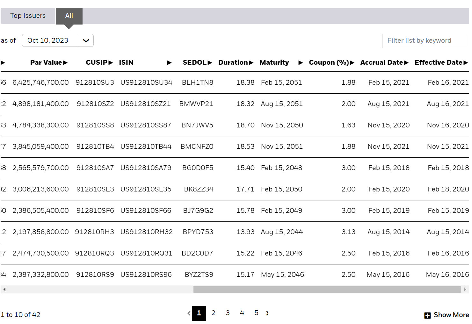Sort by Accrual Date column arrow
Screen dimensions: 472x324
pos(406,63)
